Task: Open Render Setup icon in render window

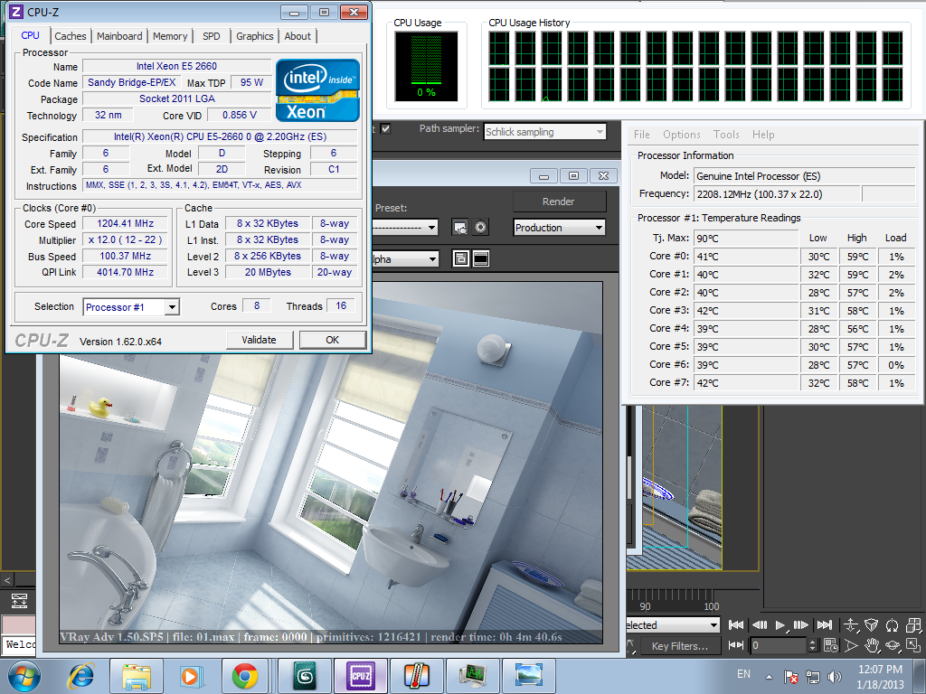Action: click(x=460, y=227)
